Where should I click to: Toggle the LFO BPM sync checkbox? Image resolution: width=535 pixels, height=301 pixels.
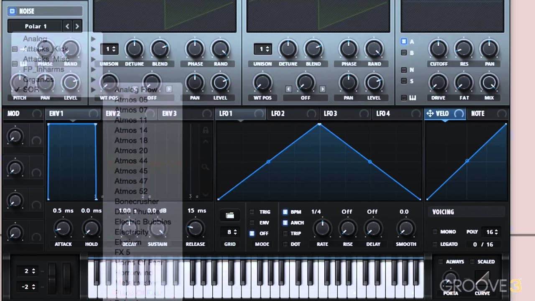(x=285, y=212)
